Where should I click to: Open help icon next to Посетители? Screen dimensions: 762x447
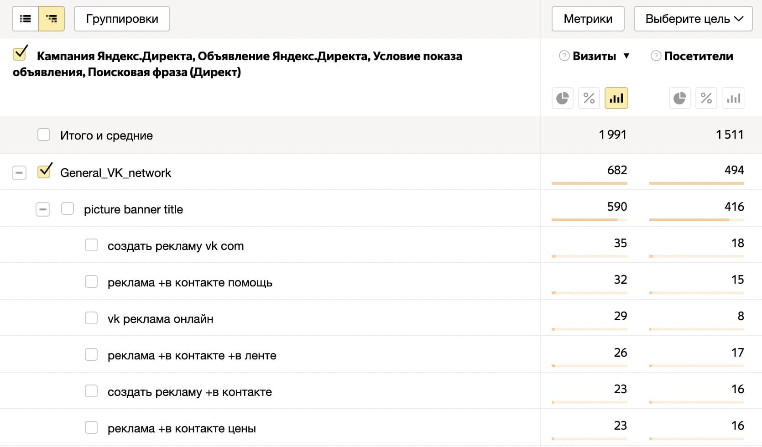tap(656, 56)
